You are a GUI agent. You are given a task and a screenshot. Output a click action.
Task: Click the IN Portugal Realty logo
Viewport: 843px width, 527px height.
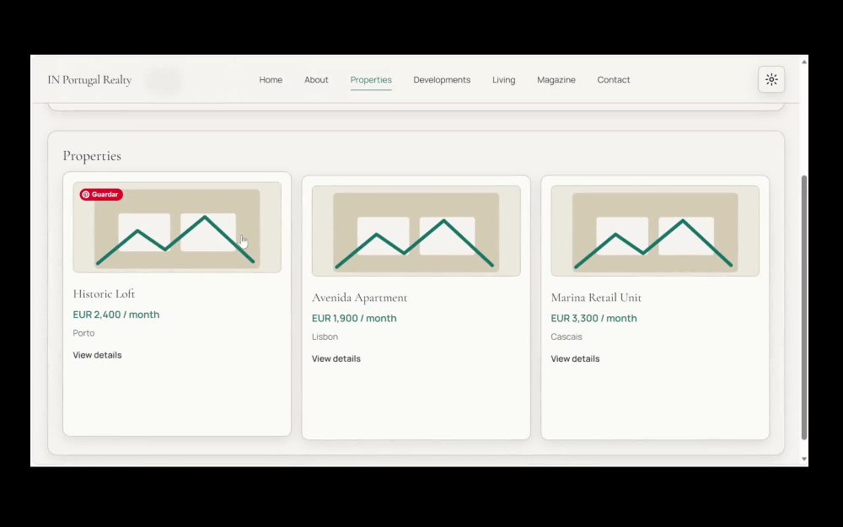click(90, 80)
